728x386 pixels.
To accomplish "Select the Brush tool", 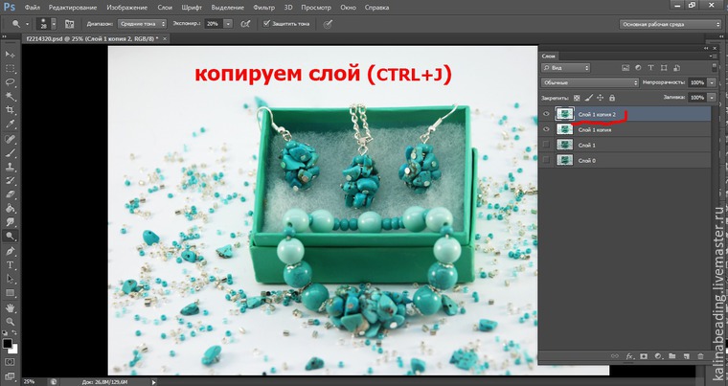I will tap(10, 153).
